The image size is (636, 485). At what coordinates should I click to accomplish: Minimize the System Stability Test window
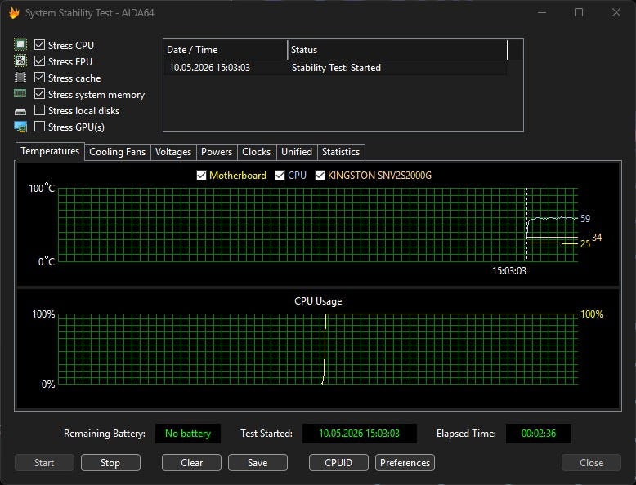point(542,12)
